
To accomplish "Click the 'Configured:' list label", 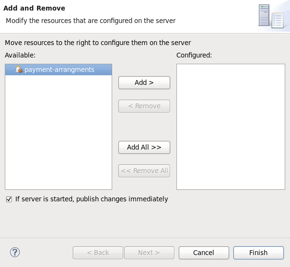I will [x=194, y=55].
